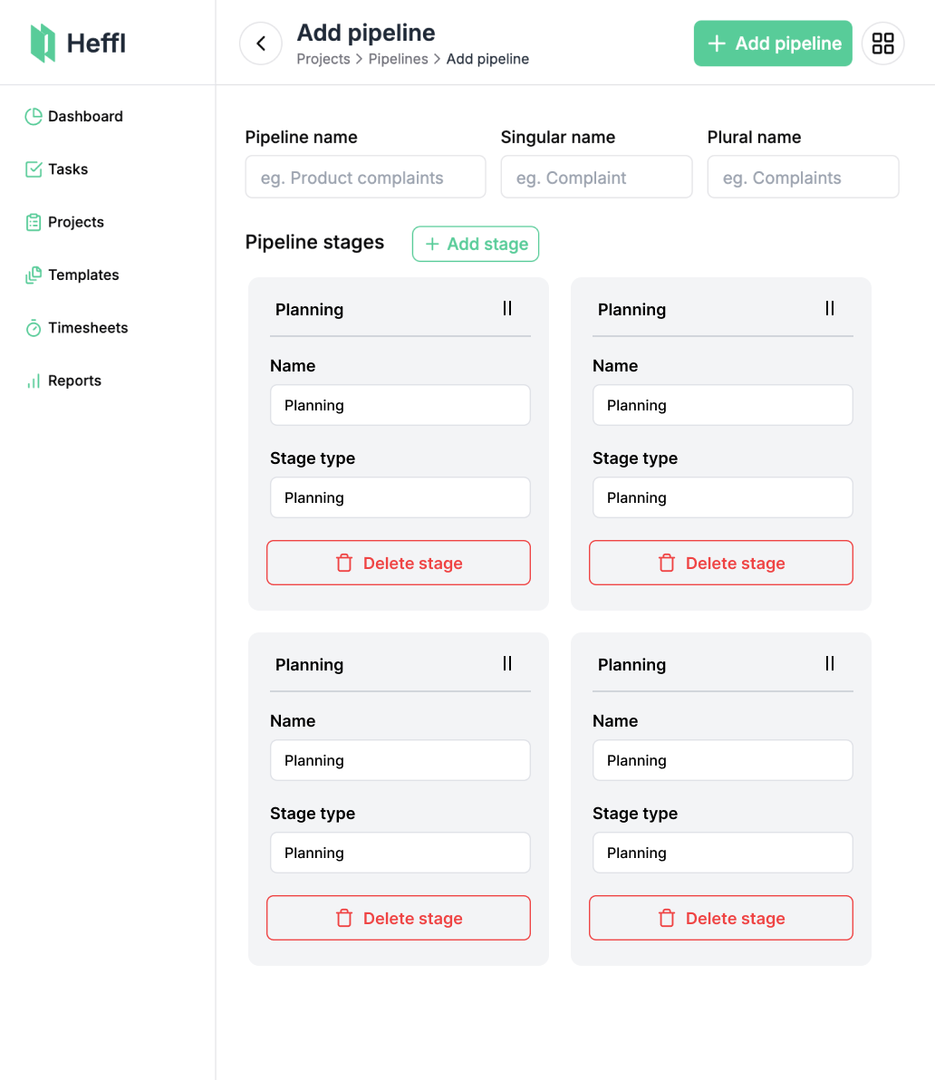Open Stage type selector of bottom-left stage

[x=400, y=853]
